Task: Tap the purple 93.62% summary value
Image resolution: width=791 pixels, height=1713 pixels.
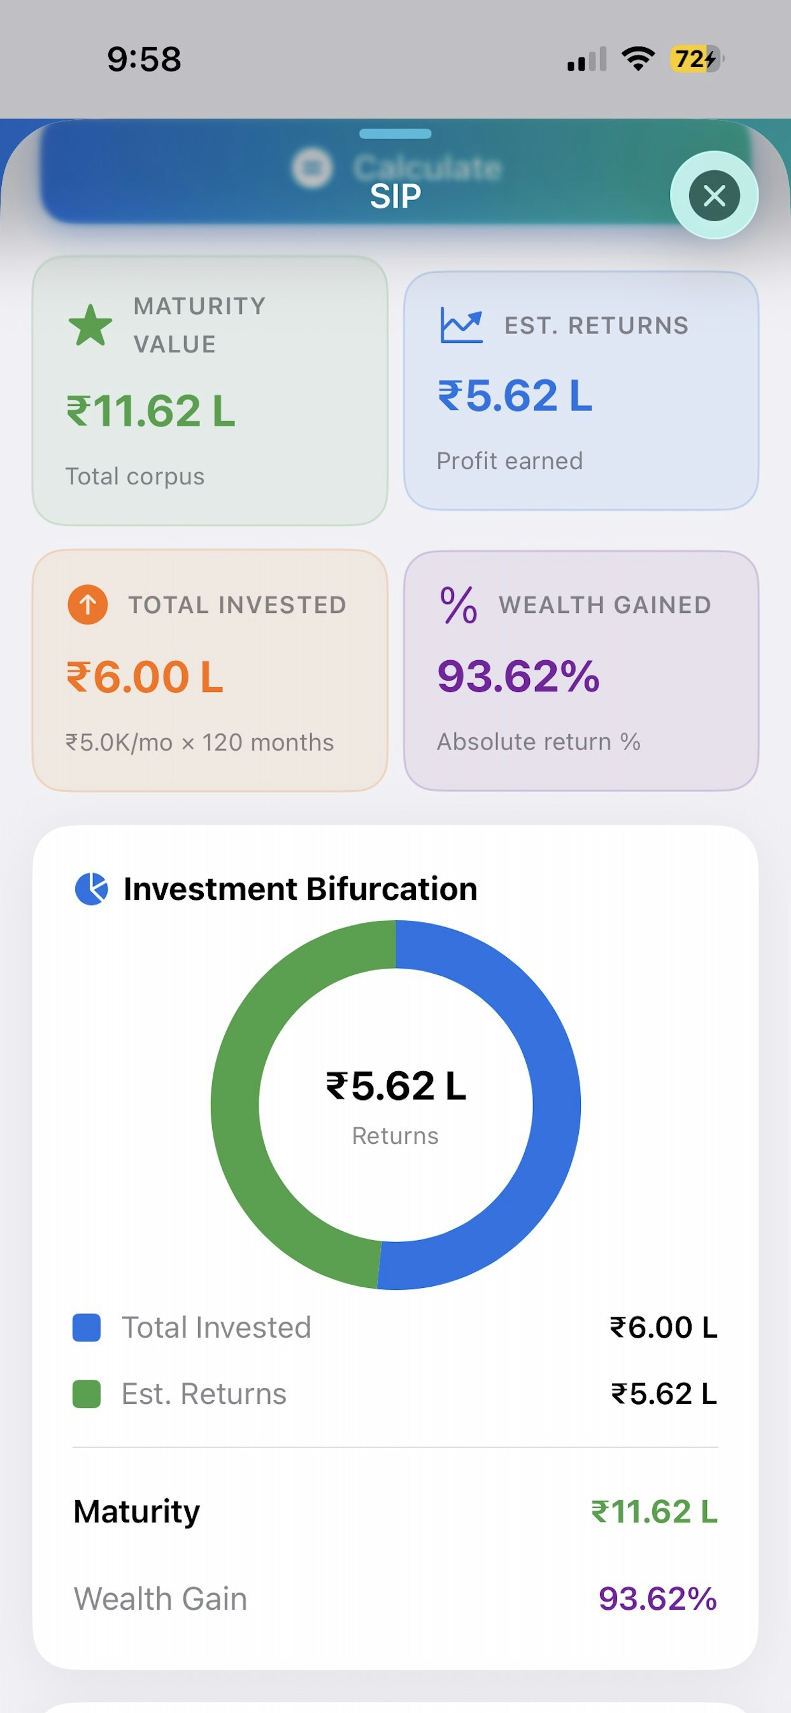Action: point(658,1599)
